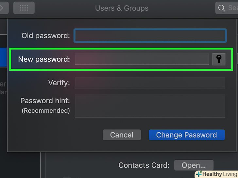
Task: Click the Password hint text box
Action: (x=150, y=106)
